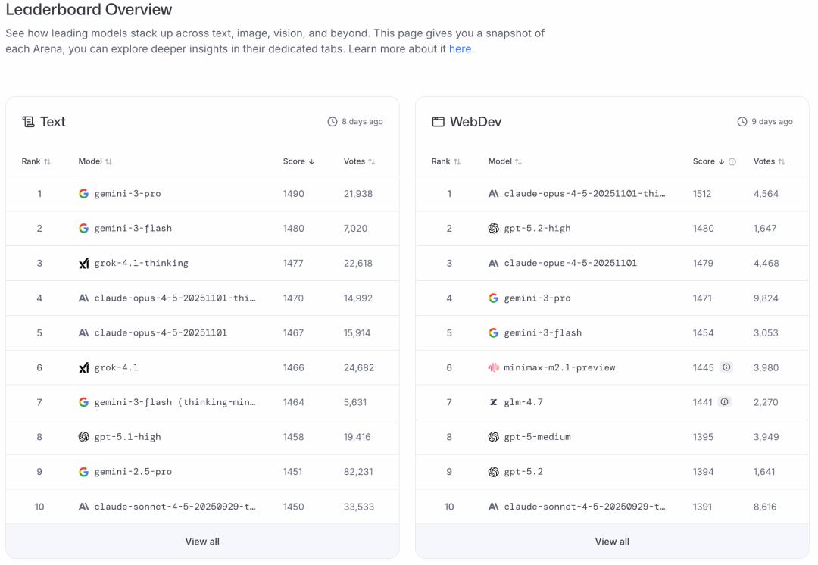Select the gemini-3-pro row in Text
This screenshot has height=565, width=818.
127,194
